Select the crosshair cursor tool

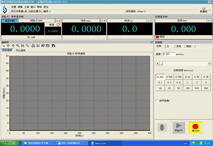(x=8, y=46)
